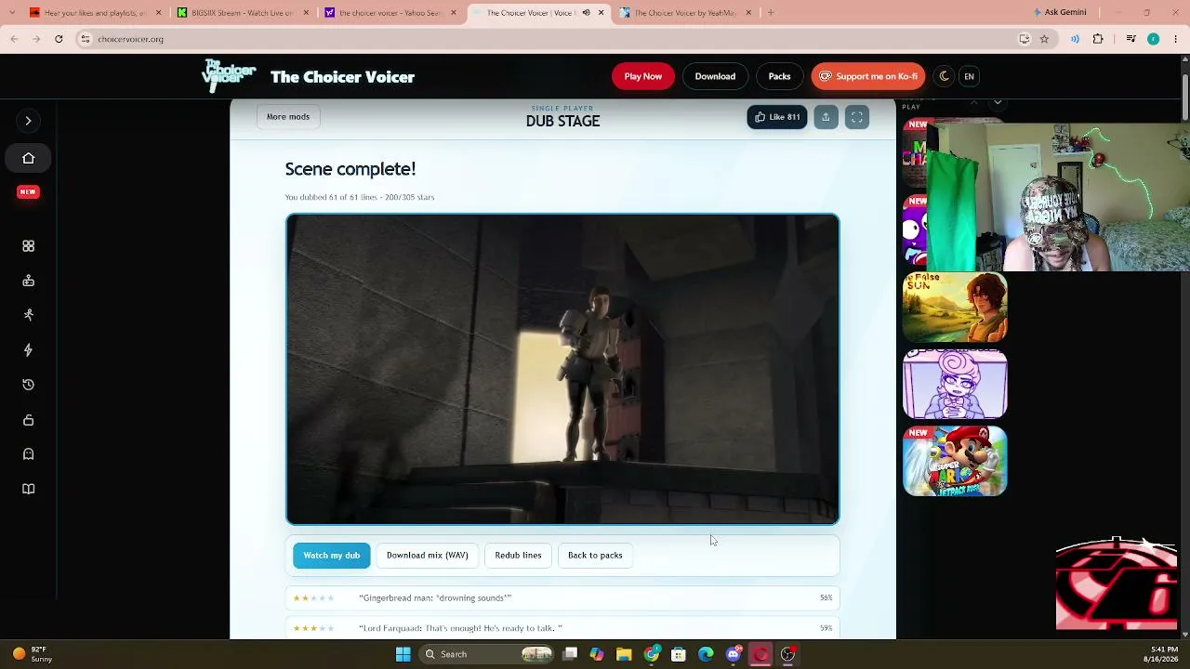The height and width of the screenshot is (669, 1190).
Task: Open the red NEW badge in sidebar
Action: tap(28, 192)
